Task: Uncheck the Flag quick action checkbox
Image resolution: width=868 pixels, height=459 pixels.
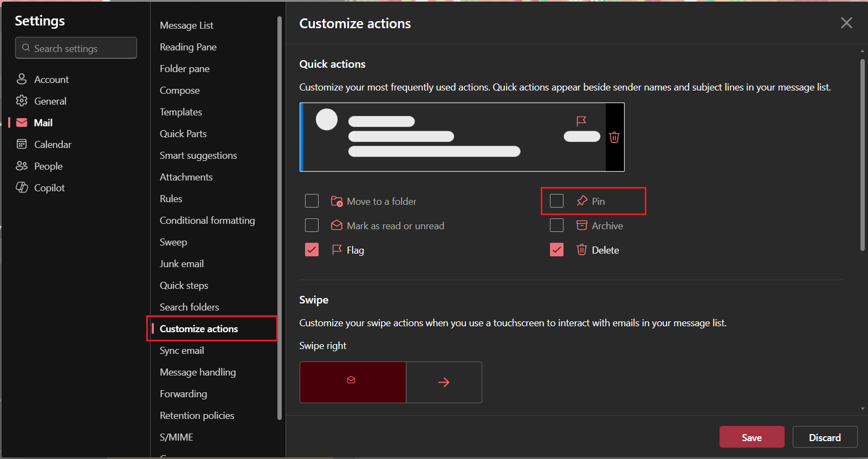Action: (312, 249)
